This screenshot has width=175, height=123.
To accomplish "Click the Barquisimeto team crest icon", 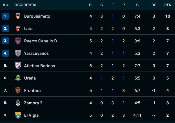I will (18, 16).
